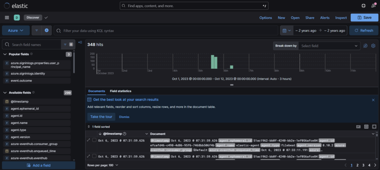Click the add filter plus icon
The image size is (380, 170).
(x=47, y=30)
